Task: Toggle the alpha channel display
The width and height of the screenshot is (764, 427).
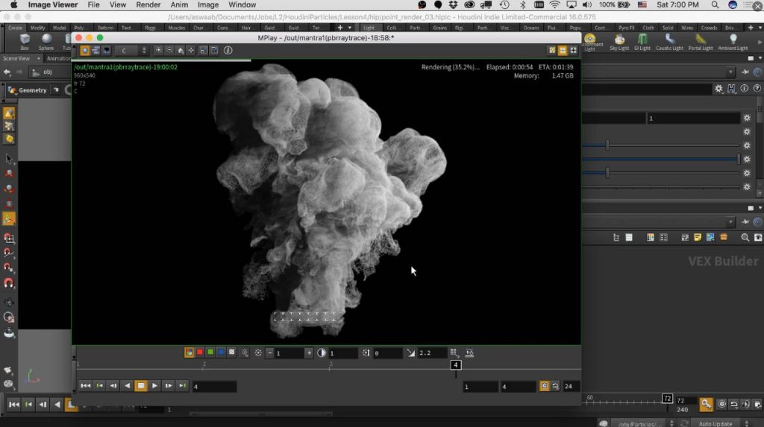Action: (x=231, y=352)
